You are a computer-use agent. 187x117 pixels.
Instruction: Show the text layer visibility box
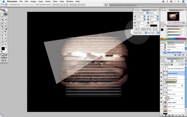161,69
